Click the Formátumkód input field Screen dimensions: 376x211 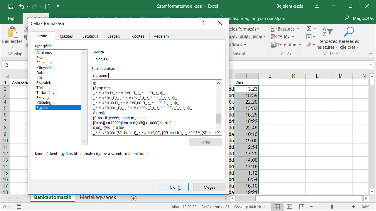pos(157,76)
